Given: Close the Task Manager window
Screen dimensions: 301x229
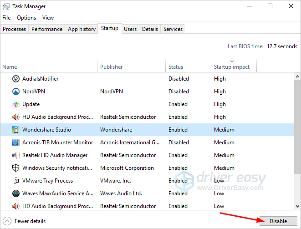Looking at the screenshot, I should click(291, 6).
